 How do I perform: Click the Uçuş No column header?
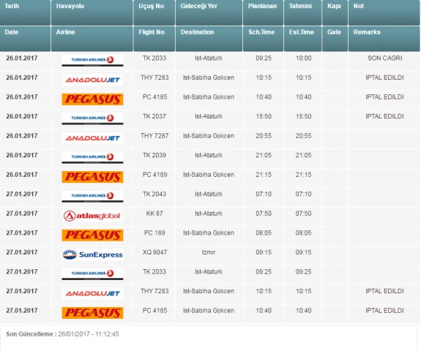click(154, 12)
